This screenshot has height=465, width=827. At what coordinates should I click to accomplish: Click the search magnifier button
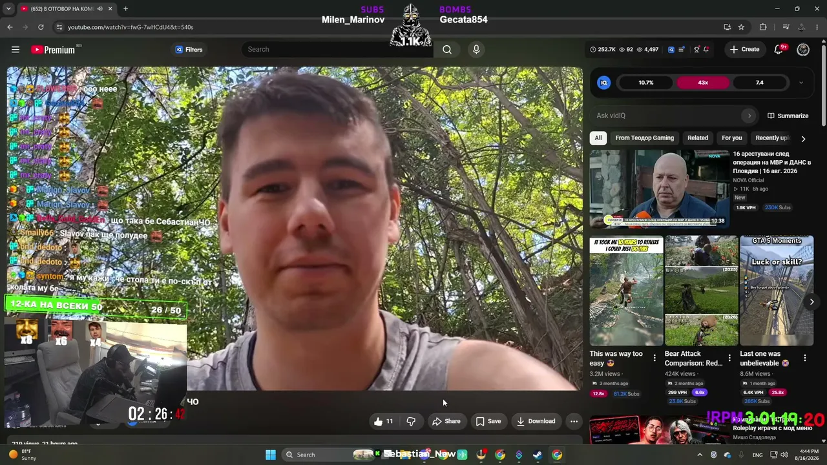[447, 50]
